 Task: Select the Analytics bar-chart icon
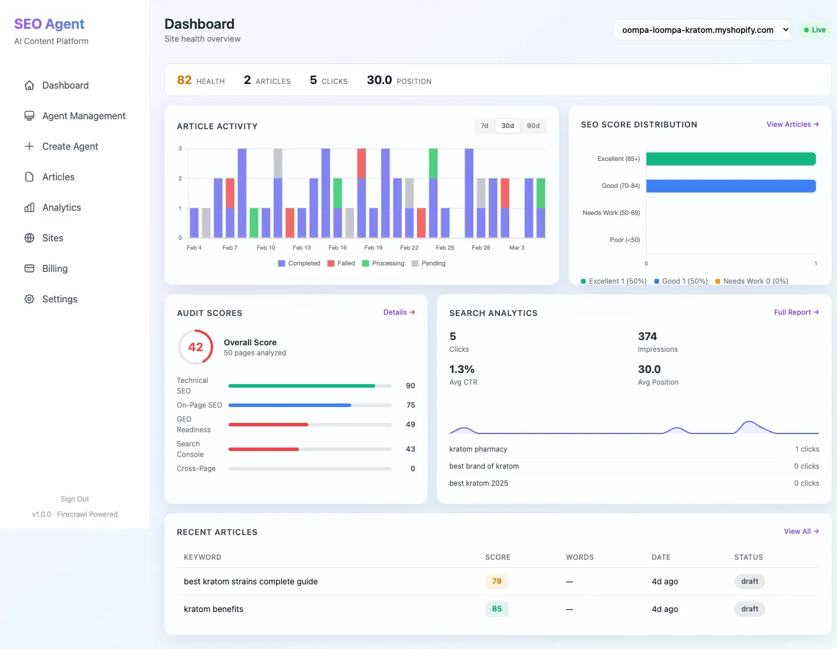(29, 207)
